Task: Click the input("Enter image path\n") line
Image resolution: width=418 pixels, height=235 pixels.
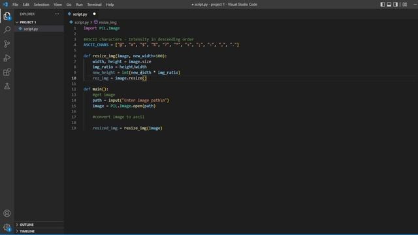Action: tap(131, 101)
